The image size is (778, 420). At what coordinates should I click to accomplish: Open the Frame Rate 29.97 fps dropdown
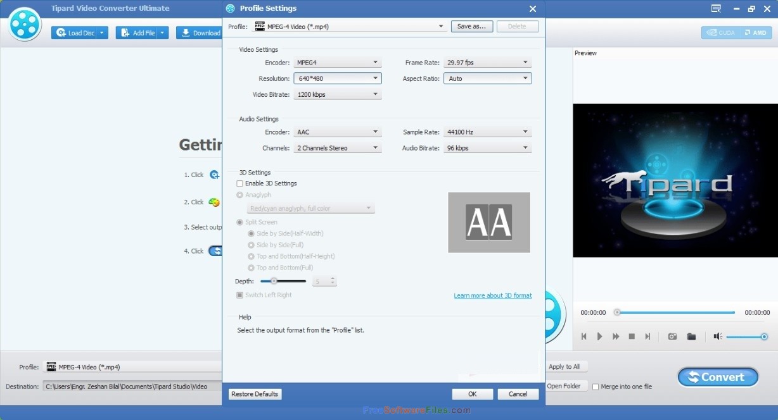coord(487,63)
